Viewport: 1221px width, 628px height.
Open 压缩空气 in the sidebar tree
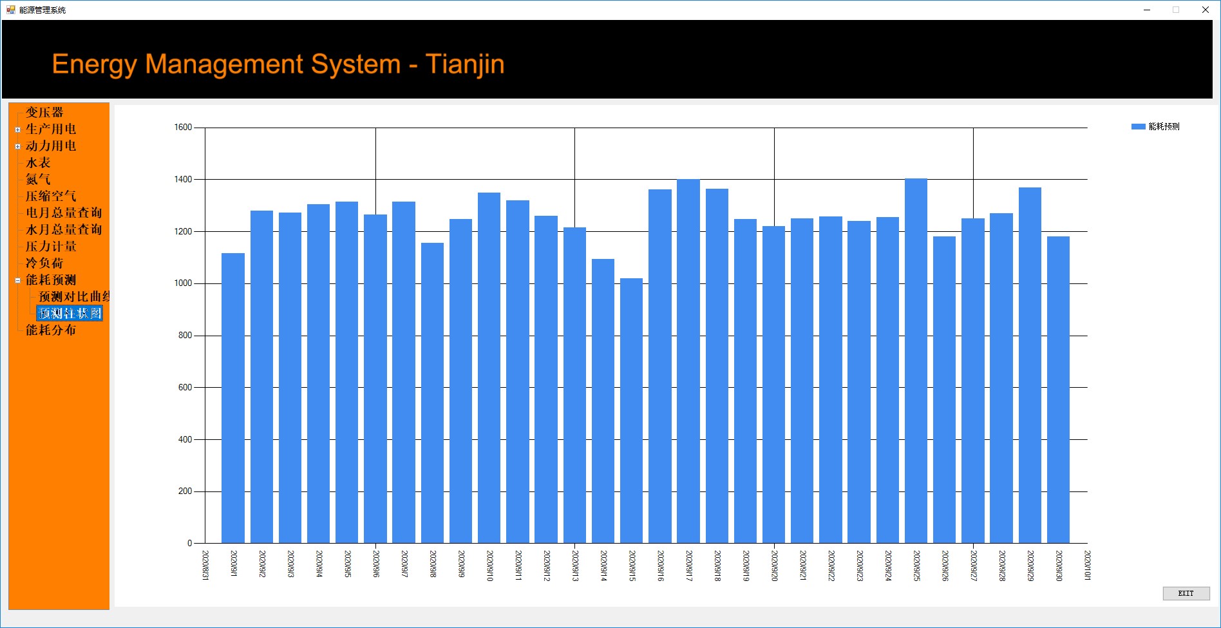(x=51, y=196)
